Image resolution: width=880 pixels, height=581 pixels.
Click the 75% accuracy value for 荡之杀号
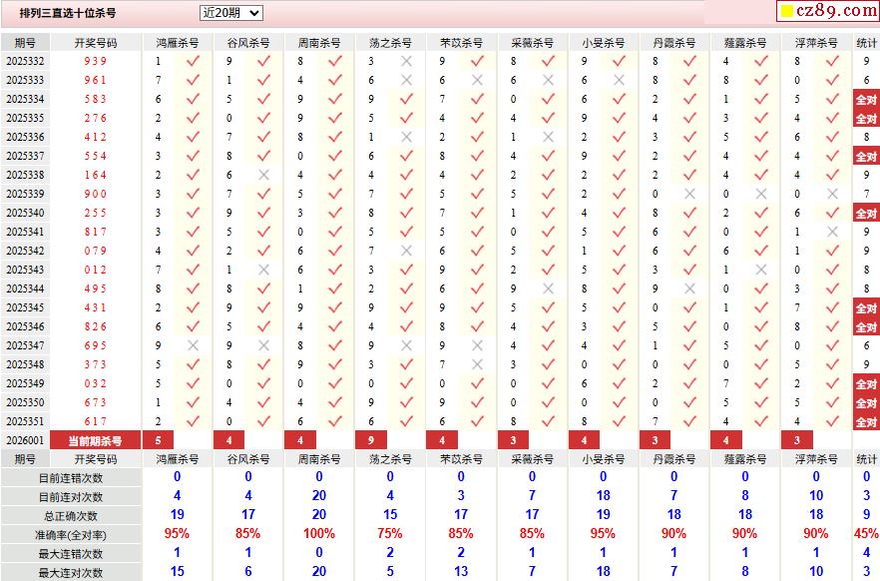click(x=389, y=533)
